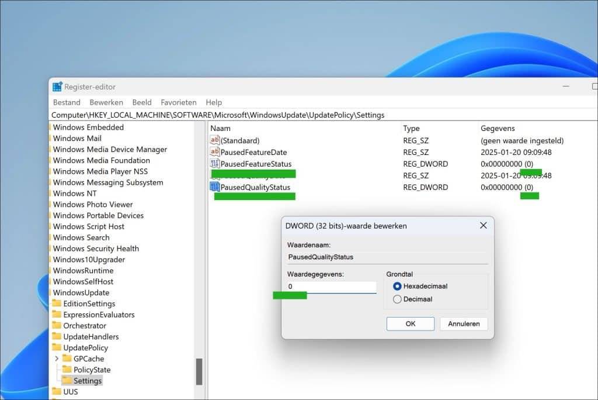Select the Hexadecimaal radio button
Image resolution: width=598 pixels, height=400 pixels.
pyautogui.click(x=397, y=286)
